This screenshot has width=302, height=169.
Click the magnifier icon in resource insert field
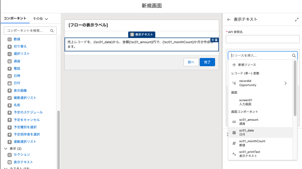294,55
